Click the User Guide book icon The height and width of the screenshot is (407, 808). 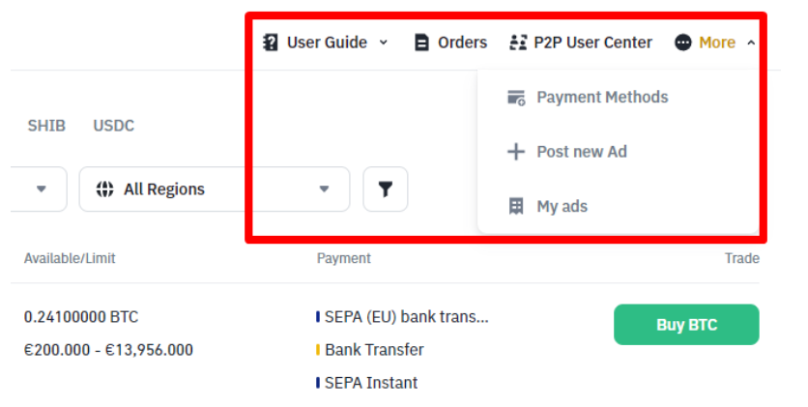pos(271,43)
